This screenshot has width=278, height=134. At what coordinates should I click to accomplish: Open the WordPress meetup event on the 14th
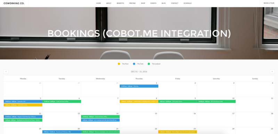[100, 120]
